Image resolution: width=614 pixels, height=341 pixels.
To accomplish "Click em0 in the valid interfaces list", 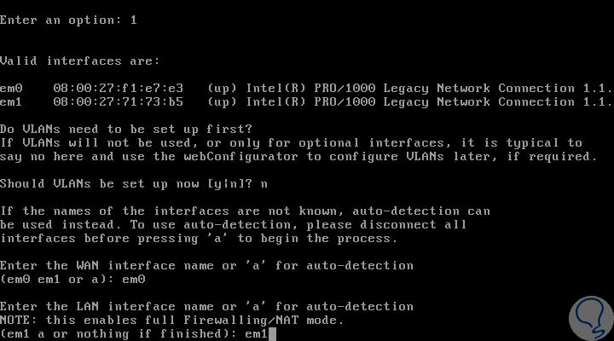I will point(11,88).
